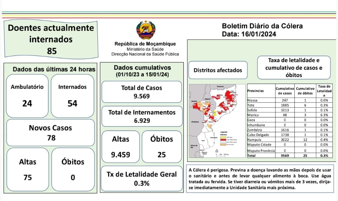This screenshot has width=338, height=201.
Task: Select the 'Total' row label in the table
Action: pos(251,156)
